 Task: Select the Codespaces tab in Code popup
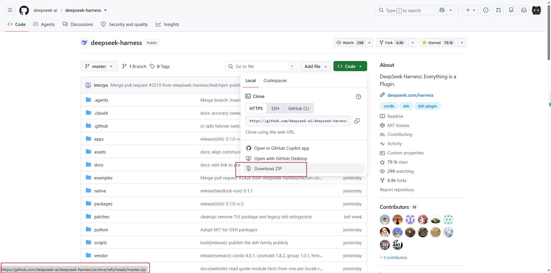pyautogui.click(x=275, y=81)
